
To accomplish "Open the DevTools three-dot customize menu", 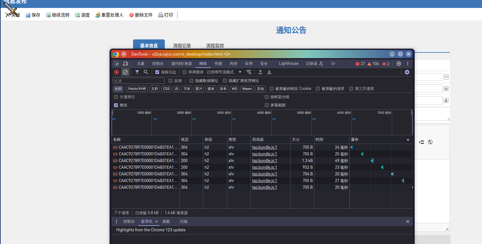I will pyautogui.click(x=408, y=64).
